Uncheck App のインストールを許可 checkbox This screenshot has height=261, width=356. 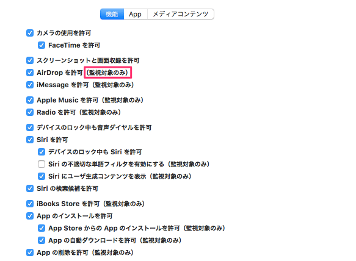click(30, 216)
